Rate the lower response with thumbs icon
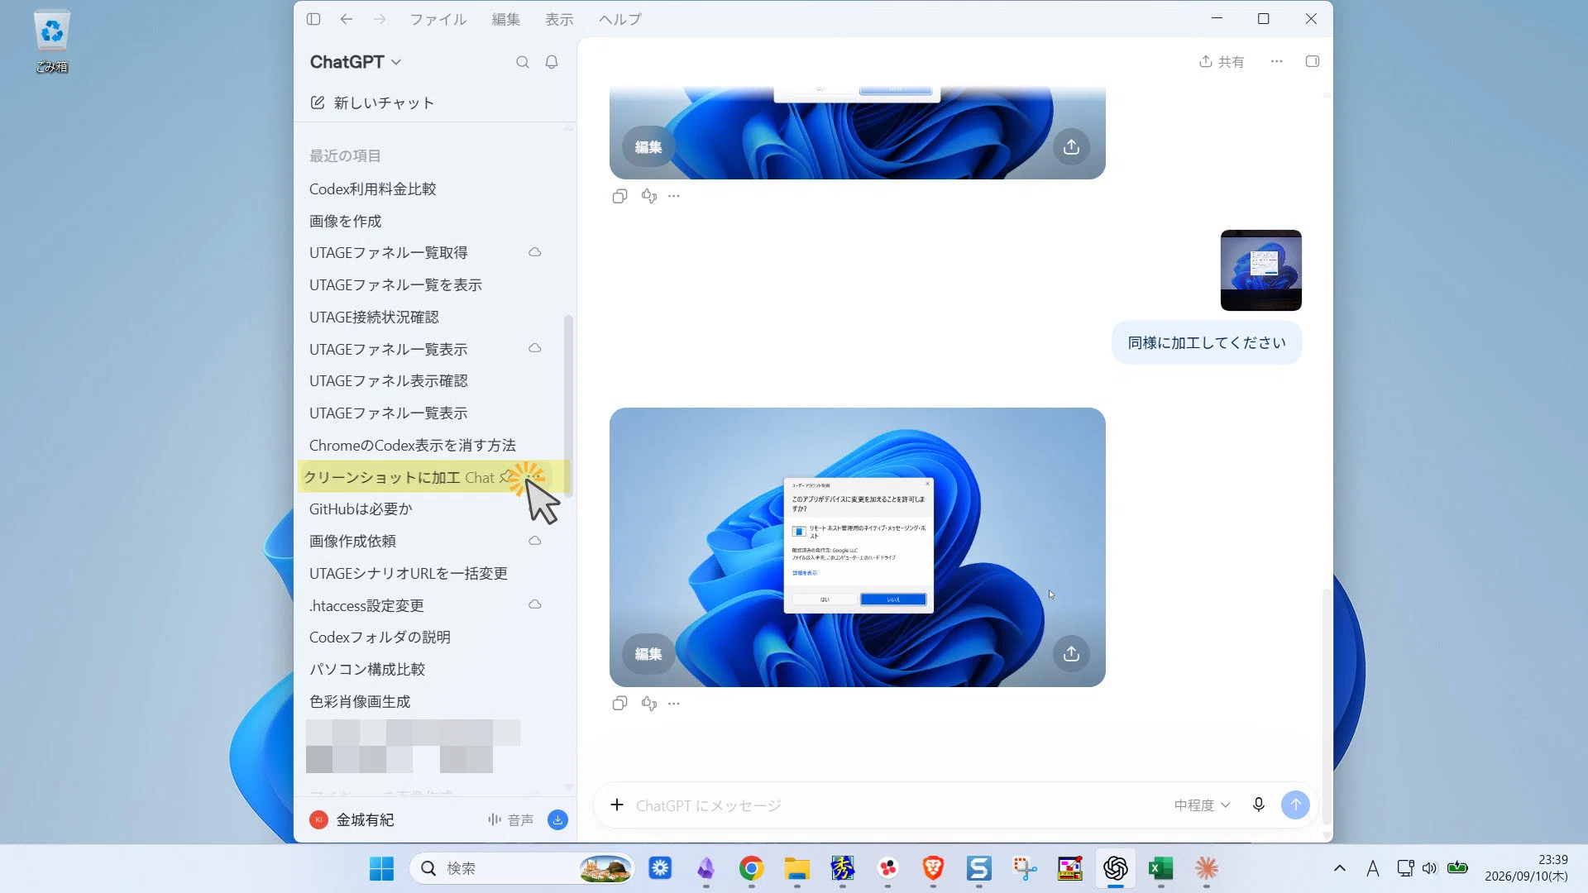The width and height of the screenshot is (1588, 893). coord(649,704)
